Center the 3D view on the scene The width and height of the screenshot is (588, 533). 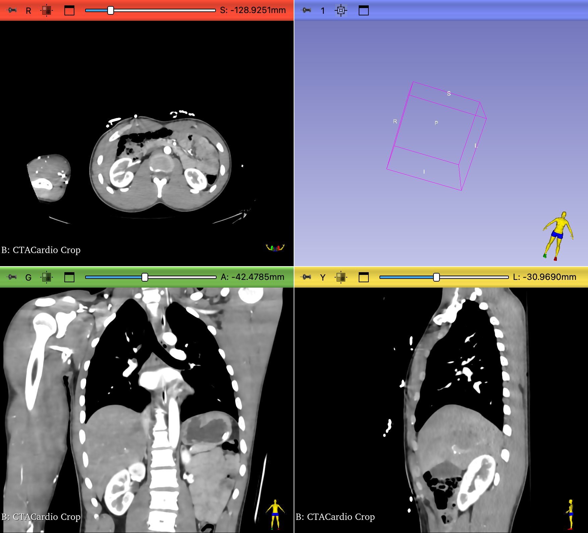tap(341, 10)
